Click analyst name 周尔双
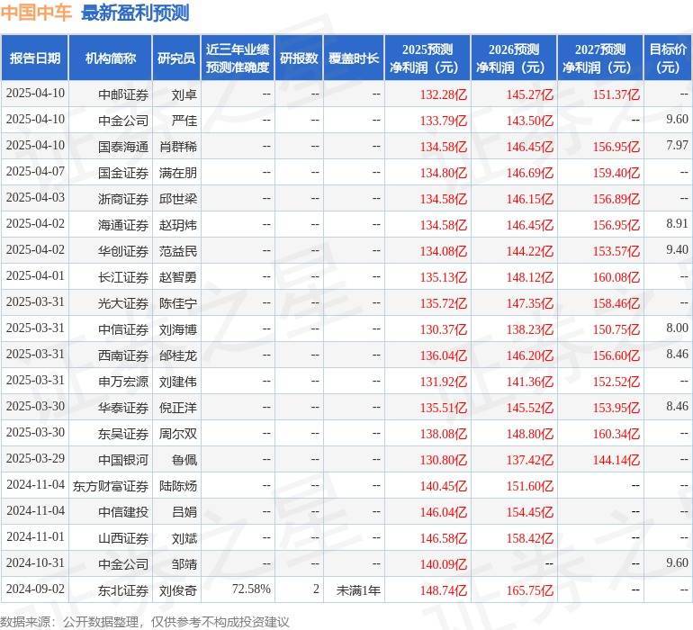Screen dimensions: 693x630 pyautogui.click(x=178, y=433)
